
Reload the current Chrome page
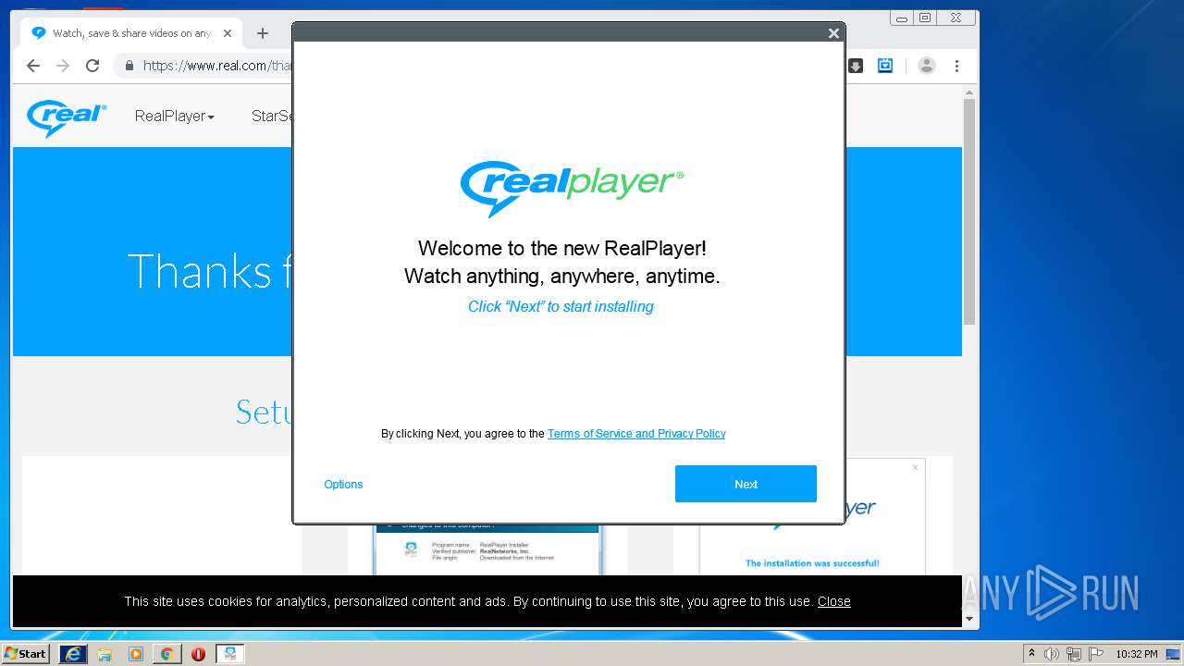pos(92,66)
